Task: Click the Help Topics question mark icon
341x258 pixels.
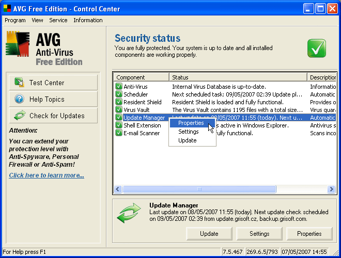Action: (19, 99)
